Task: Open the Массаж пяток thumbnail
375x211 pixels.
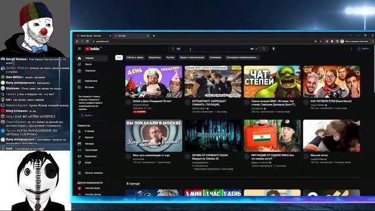Action: tap(332, 135)
